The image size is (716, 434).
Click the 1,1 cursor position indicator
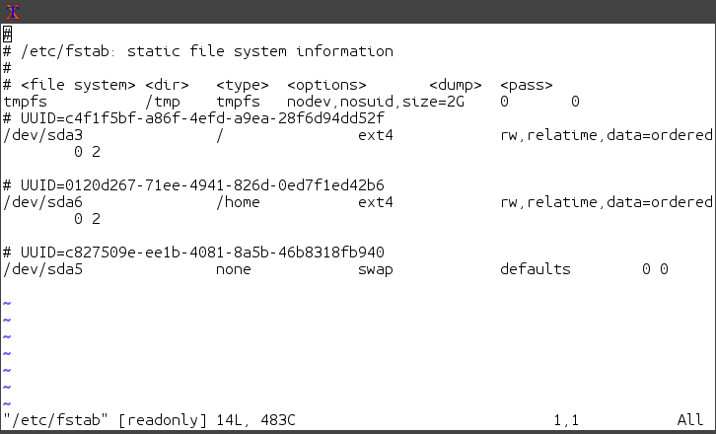click(566, 420)
